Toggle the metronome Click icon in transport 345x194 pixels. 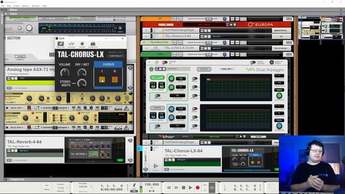pyautogui.click(x=134, y=185)
